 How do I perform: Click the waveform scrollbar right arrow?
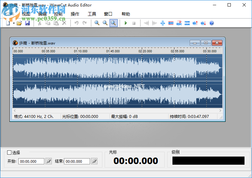coord(220,111)
